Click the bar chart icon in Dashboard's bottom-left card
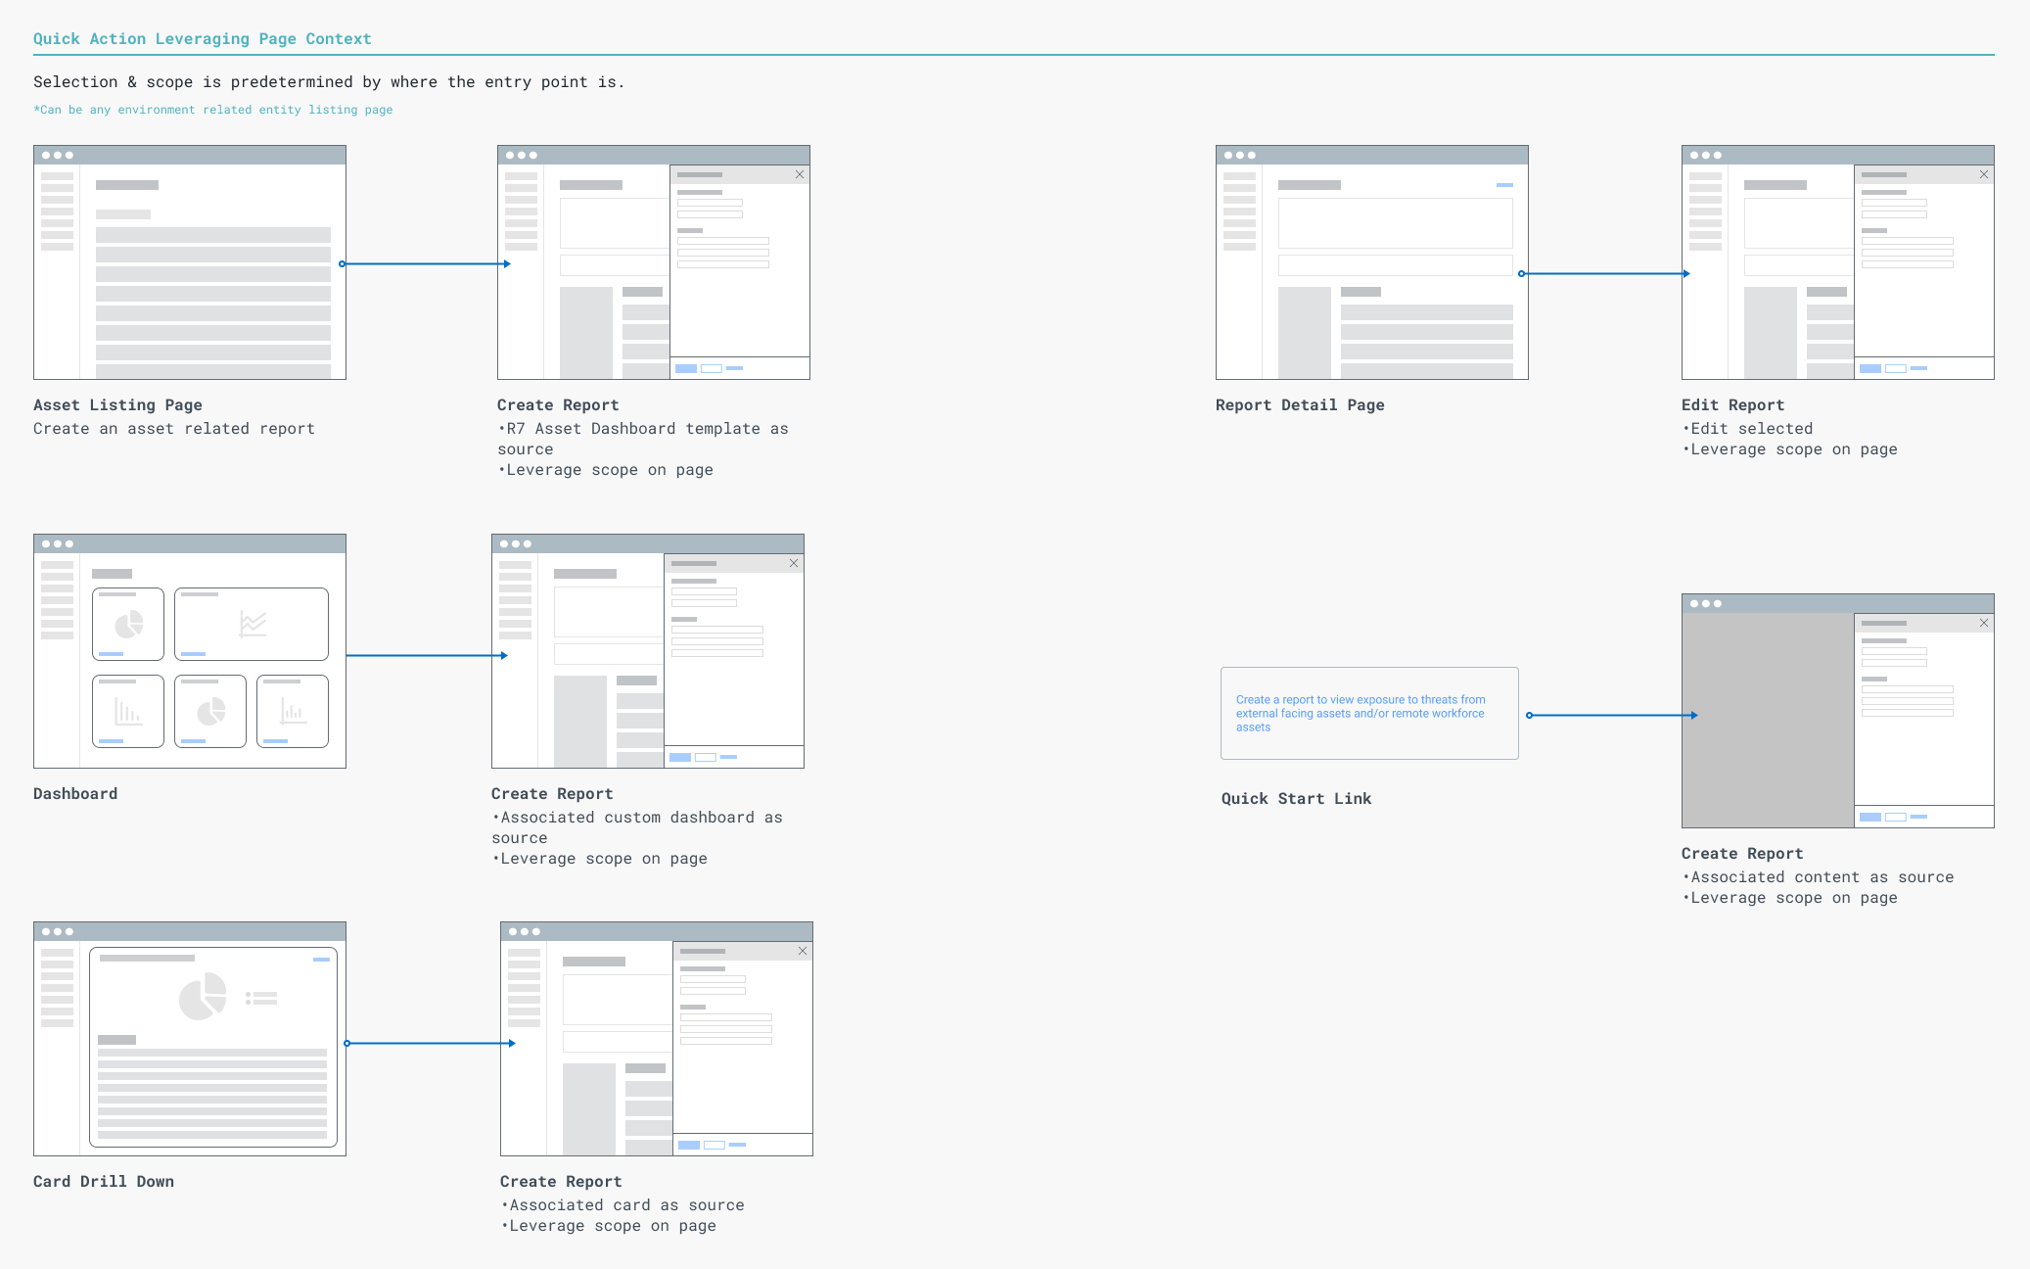This screenshot has width=2030, height=1269. coord(128,711)
